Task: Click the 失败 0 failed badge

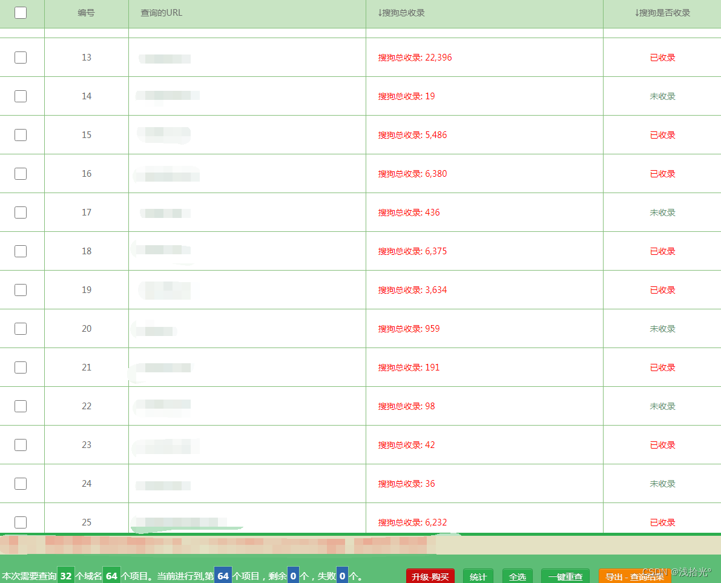Action: pyautogui.click(x=342, y=576)
